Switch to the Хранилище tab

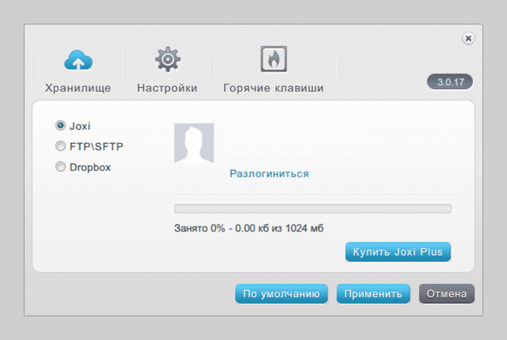click(x=78, y=88)
